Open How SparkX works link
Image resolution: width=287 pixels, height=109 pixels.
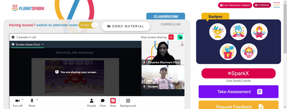(x=238, y=80)
